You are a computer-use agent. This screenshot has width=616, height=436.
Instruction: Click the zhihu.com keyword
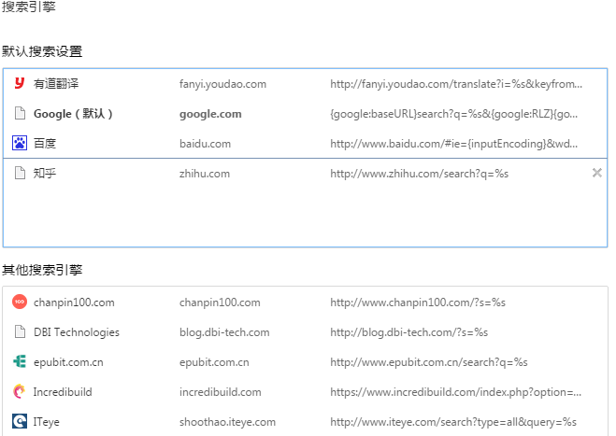click(205, 174)
